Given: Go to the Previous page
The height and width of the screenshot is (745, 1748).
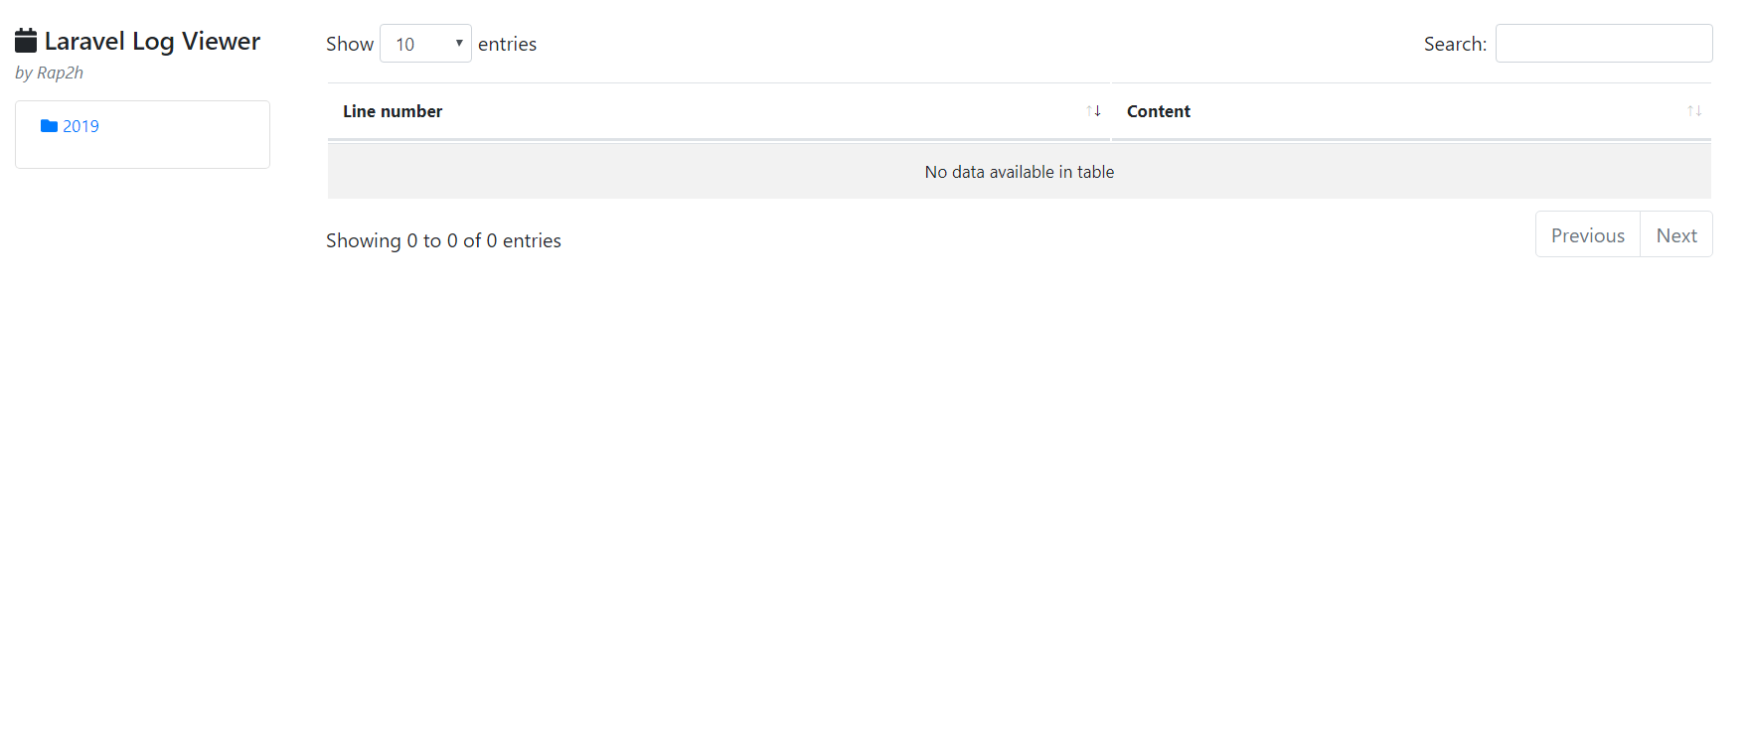Looking at the screenshot, I should pos(1588,235).
